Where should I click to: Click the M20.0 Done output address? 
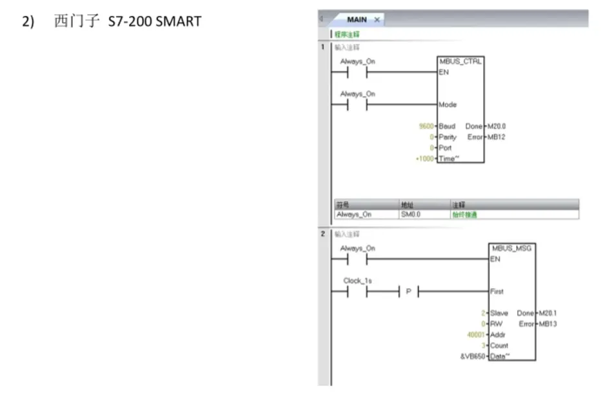pos(496,126)
